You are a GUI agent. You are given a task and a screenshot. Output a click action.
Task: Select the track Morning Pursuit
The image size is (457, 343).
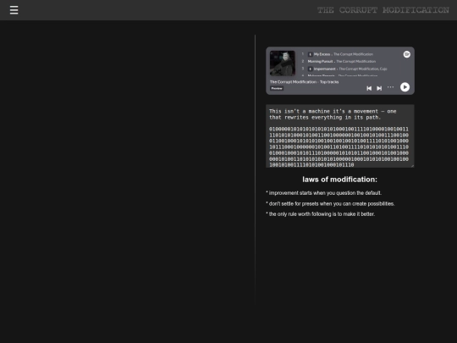(x=320, y=61)
